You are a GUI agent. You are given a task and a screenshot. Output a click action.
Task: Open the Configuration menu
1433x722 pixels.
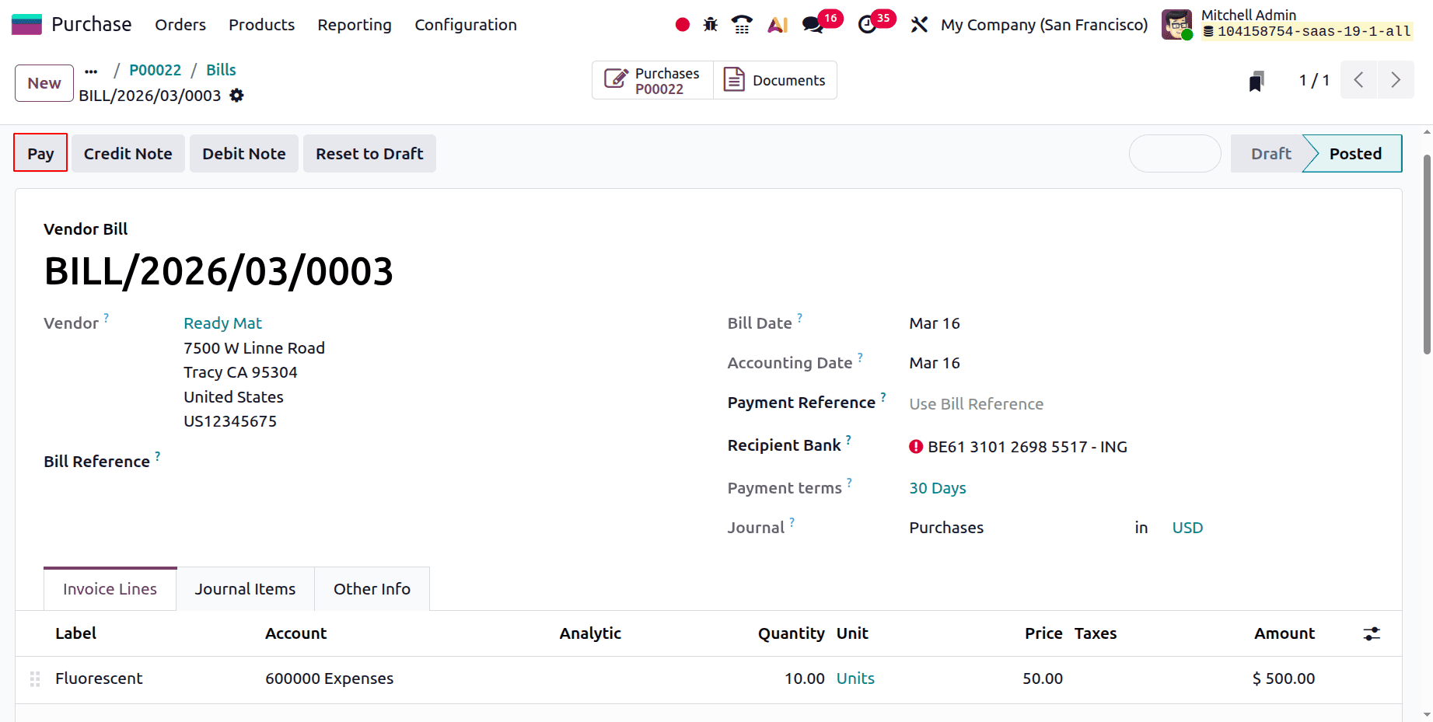[x=466, y=24]
